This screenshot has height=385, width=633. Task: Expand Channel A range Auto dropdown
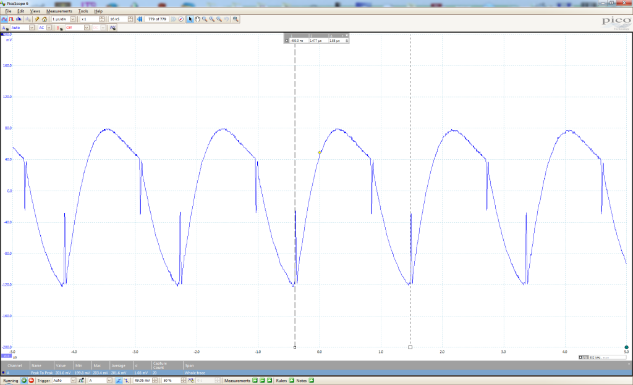[32, 28]
